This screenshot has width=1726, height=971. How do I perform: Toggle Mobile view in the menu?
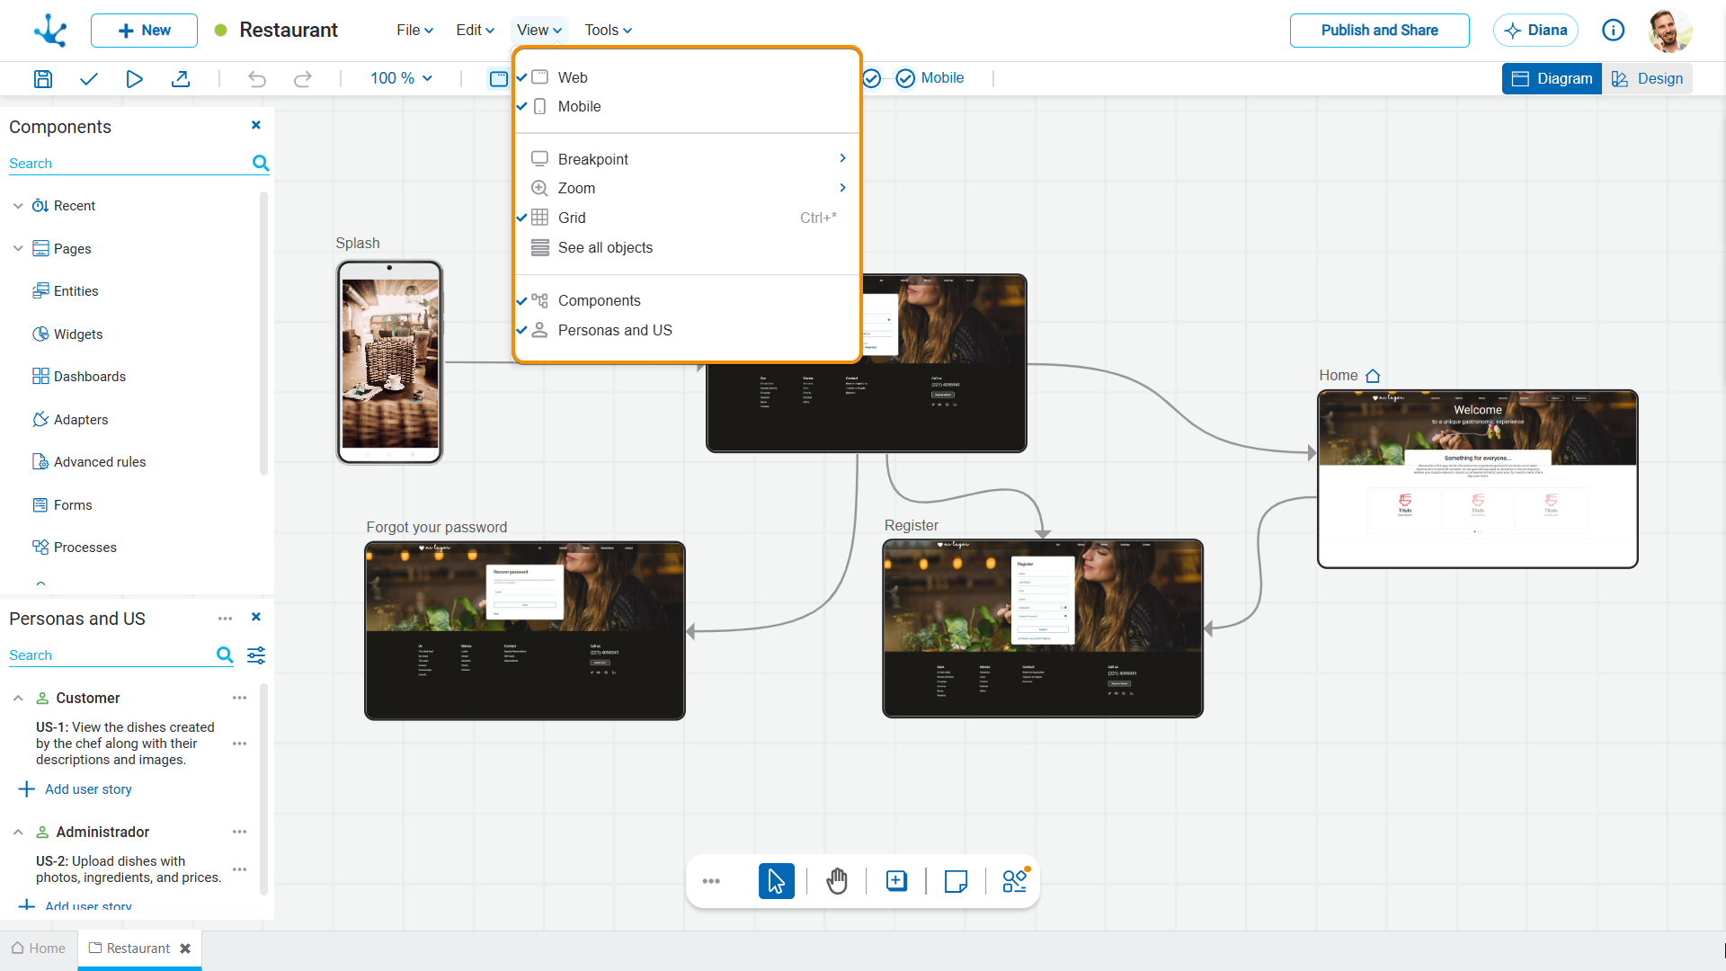pos(688,106)
